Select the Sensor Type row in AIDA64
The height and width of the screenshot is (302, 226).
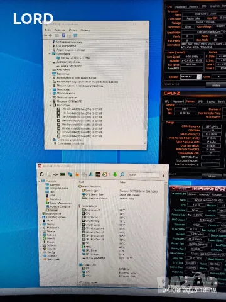click(x=90, y=191)
